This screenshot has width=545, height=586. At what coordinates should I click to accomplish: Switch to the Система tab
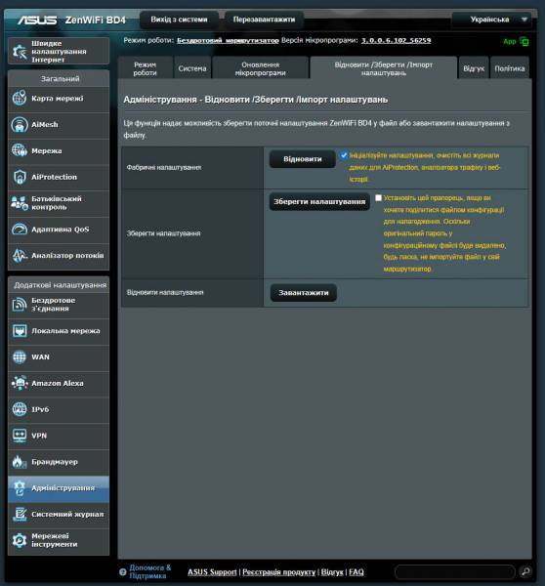coord(192,68)
